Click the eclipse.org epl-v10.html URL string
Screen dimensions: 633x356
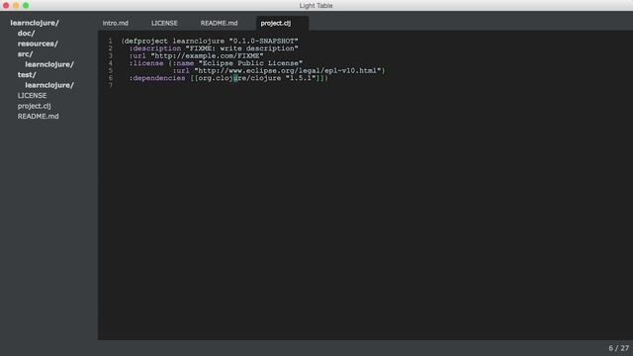point(287,70)
